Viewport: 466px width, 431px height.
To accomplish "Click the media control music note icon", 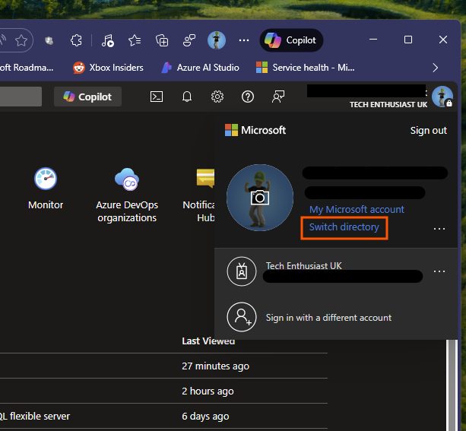I will tap(108, 40).
